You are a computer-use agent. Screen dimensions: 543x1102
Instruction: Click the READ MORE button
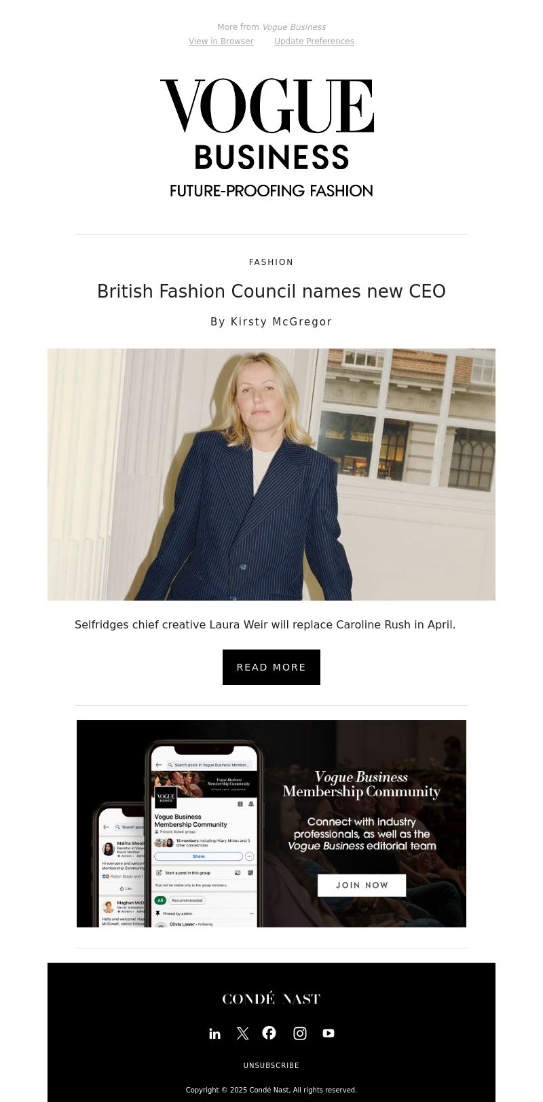coord(271,667)
